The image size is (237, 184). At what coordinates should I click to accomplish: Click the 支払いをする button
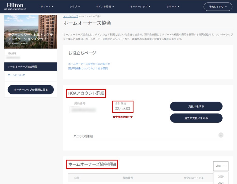[x=196, y=106]
